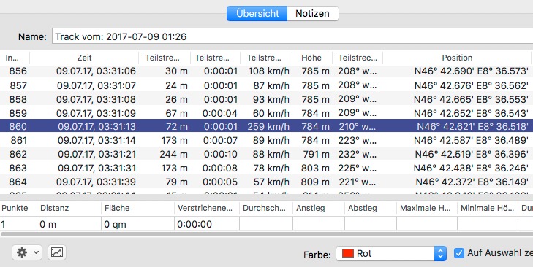Image resolution: width=533 pixels, height=267 pixels.
Task: Select the highlighted row 860
Action: pos(266,126)
